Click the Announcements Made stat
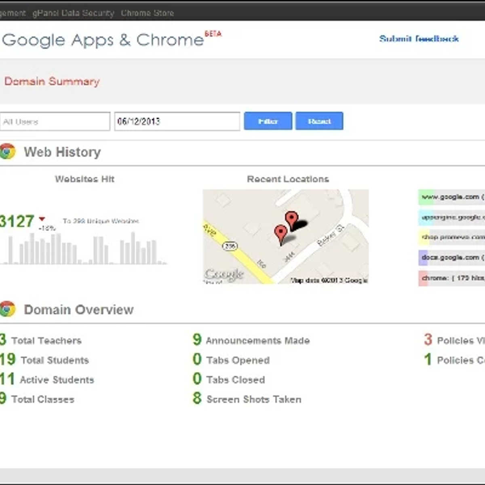The image size is (485, 485). pos(251,340)
